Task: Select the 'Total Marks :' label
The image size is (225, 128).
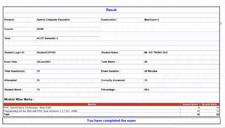Action: [x=109, y=62]
